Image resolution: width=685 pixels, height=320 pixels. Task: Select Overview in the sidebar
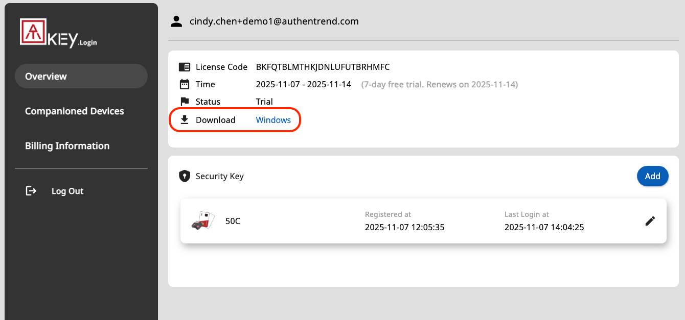click(x=45, y=76)
